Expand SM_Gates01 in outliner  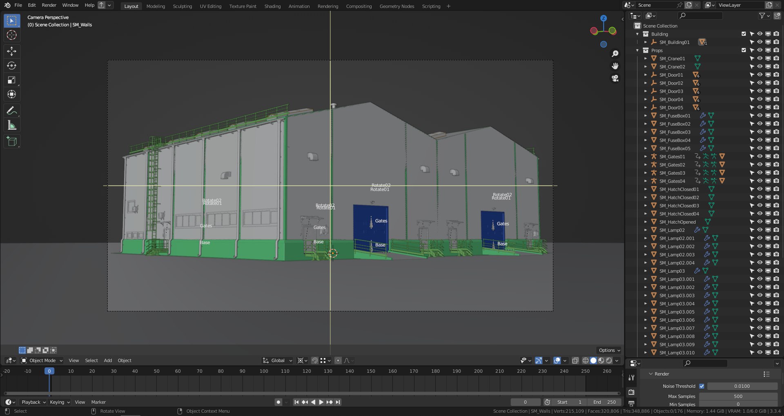tap(646, 157)
